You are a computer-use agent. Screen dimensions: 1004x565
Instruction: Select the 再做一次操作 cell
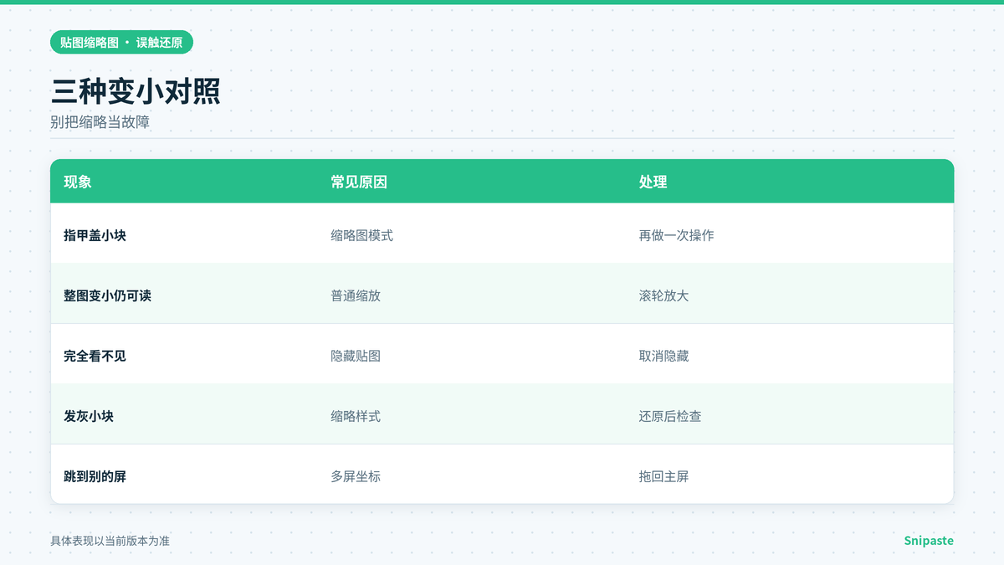tap(676, 235)
